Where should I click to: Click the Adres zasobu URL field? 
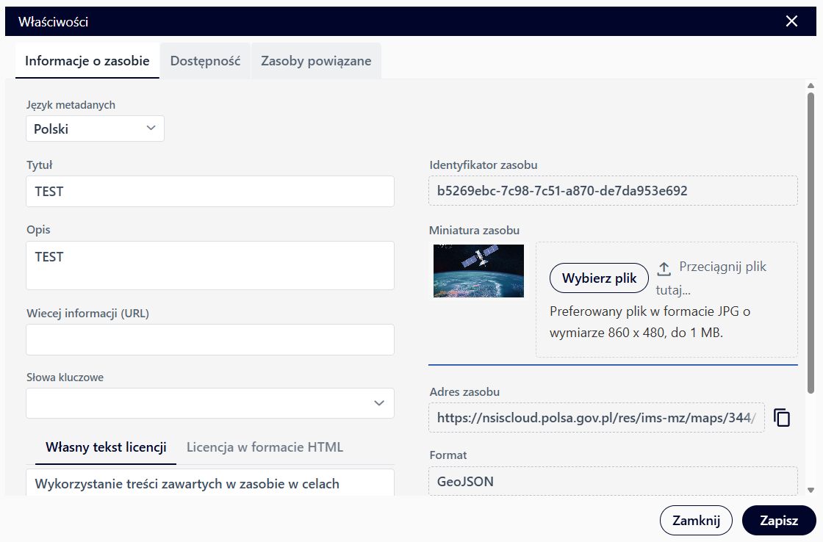(596, 418)
